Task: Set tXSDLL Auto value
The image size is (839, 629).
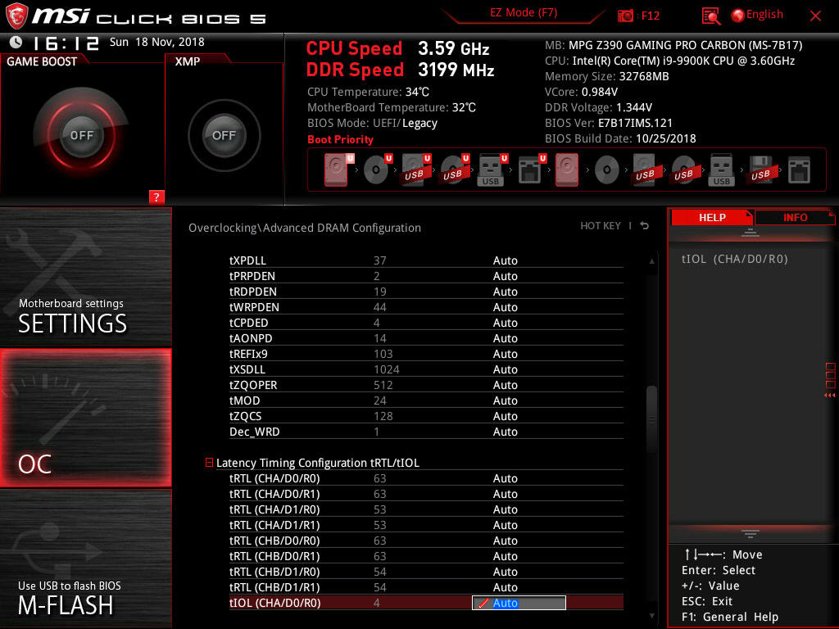Action: coord(505,369)
